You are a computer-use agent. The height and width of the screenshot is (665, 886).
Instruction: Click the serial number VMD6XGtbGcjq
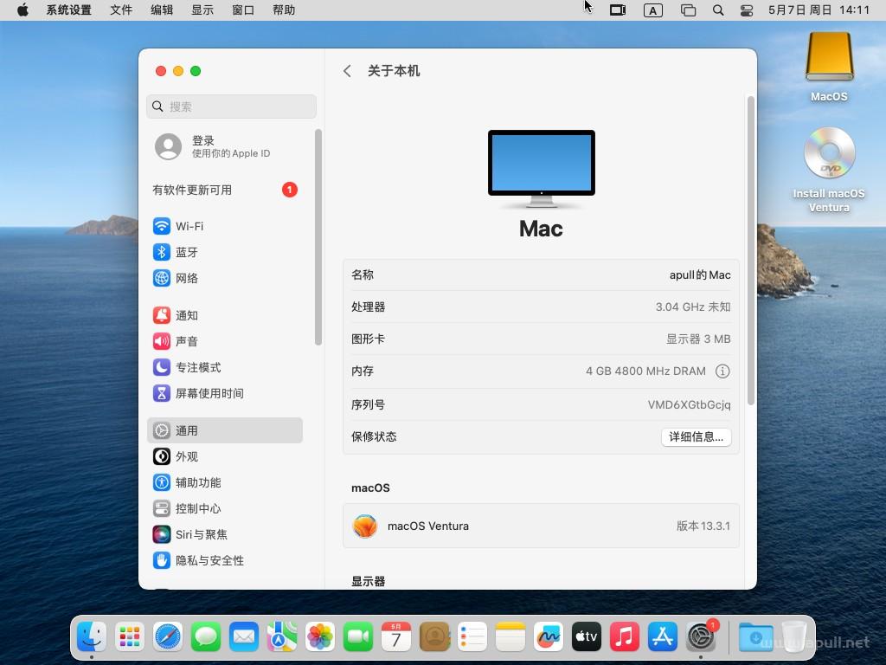click(x=690, y=404)
